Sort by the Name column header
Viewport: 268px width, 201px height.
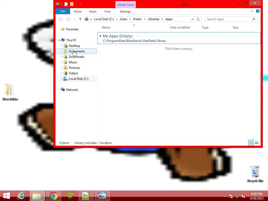pyautogui.click(x=106, y=27)
